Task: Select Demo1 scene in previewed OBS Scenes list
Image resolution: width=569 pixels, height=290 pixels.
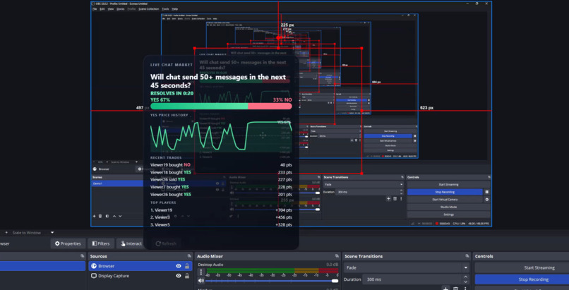Action: (x=117, y=183)
